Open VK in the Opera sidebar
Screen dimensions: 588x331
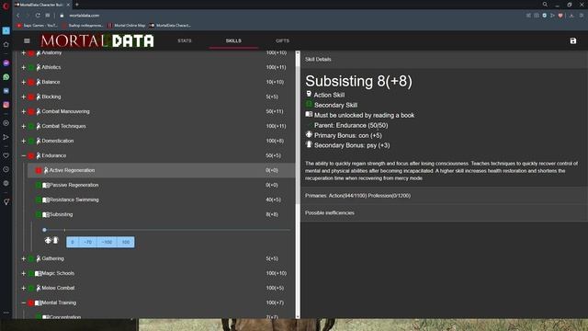tap(6, 91)
